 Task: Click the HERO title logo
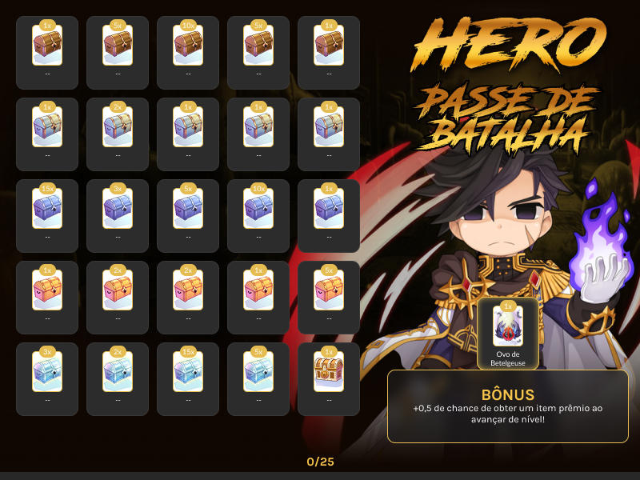tap(509, 44)
